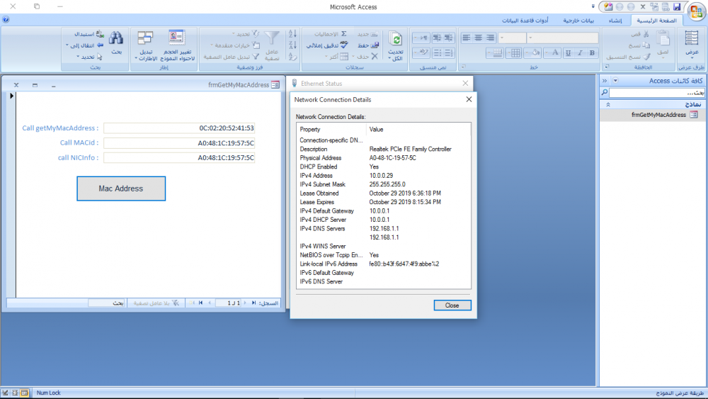Click the Save record (حفظ) icon

coord(375,45)
